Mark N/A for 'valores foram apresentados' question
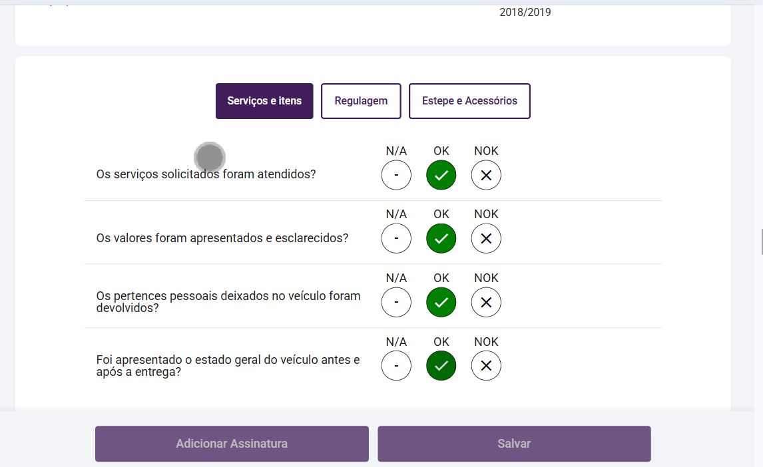The image size is (763, 467). click(396, 239)
